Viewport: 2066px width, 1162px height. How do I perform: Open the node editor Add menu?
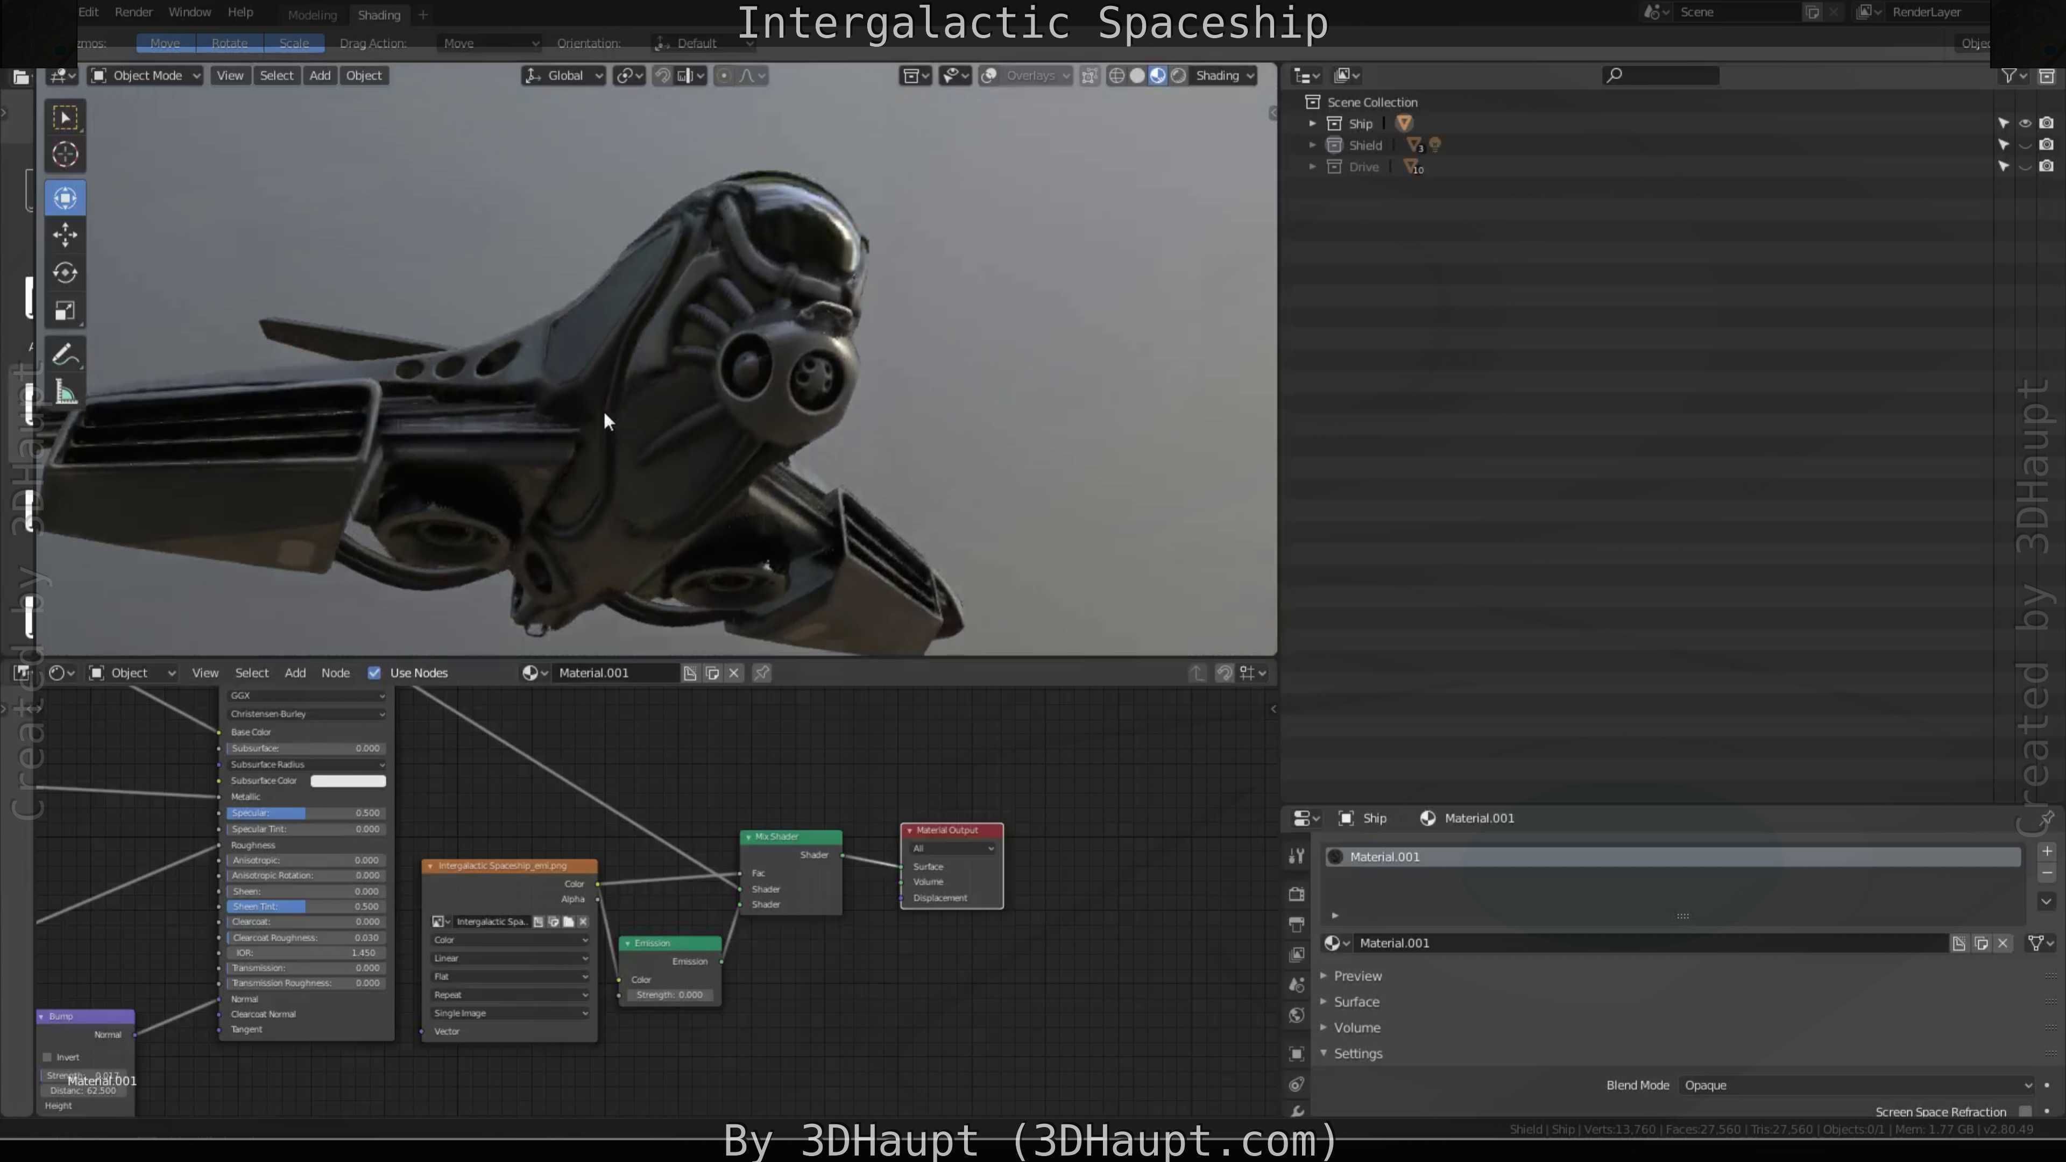[295, 673]
